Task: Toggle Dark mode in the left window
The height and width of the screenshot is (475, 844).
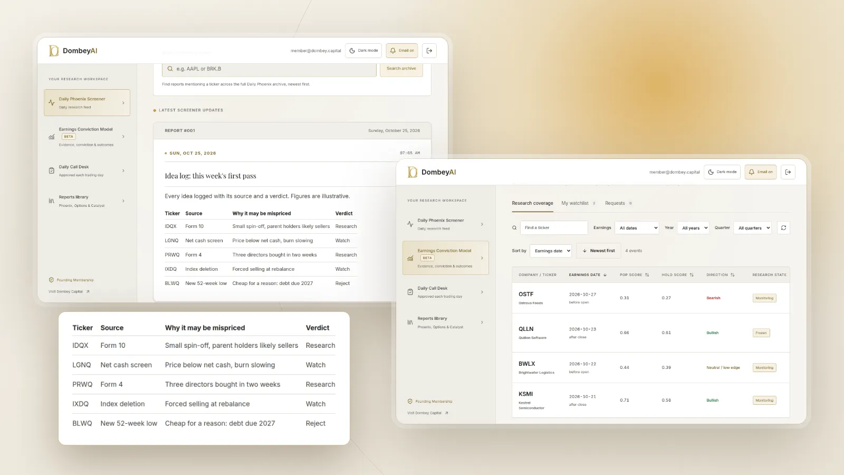Action: [363, 51]
